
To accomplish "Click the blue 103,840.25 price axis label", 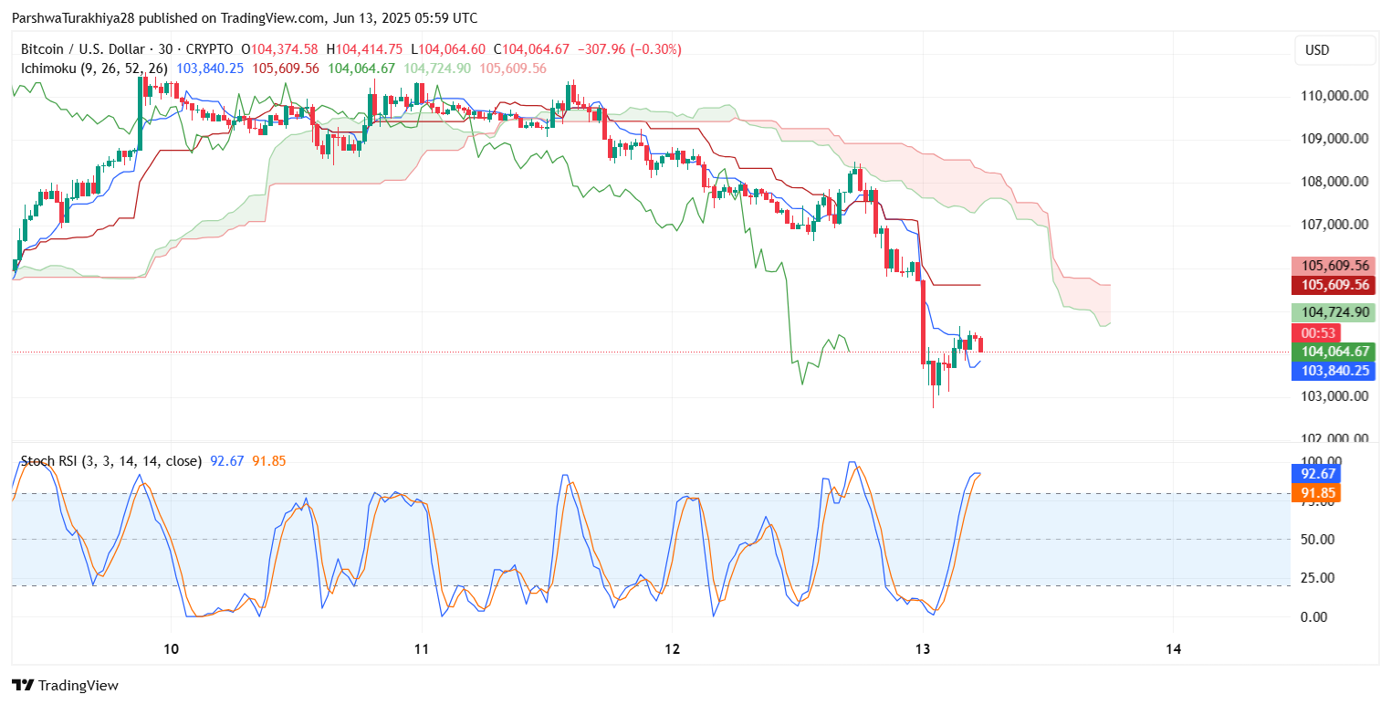I will (1334, 371).
